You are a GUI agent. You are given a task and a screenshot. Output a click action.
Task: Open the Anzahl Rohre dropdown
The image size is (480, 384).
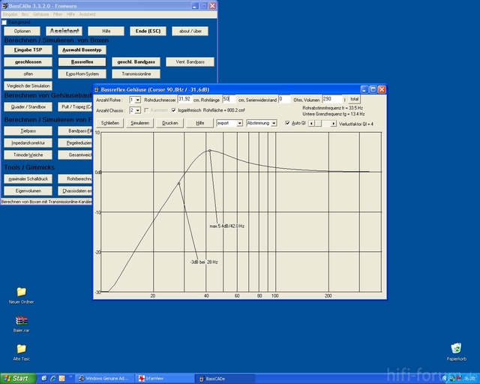pos(137,99)
